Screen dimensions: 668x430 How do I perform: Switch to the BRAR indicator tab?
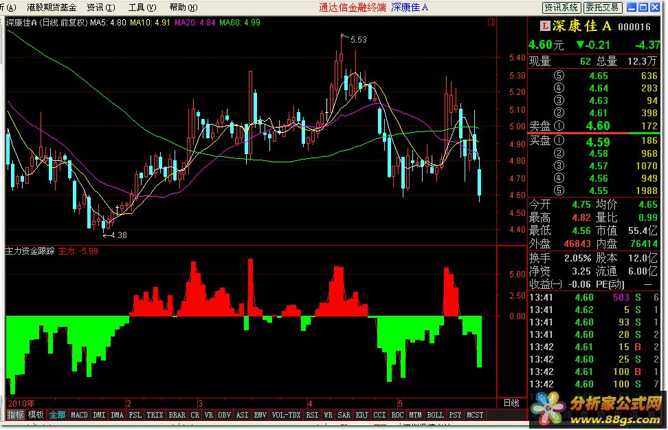pos(177,415)
